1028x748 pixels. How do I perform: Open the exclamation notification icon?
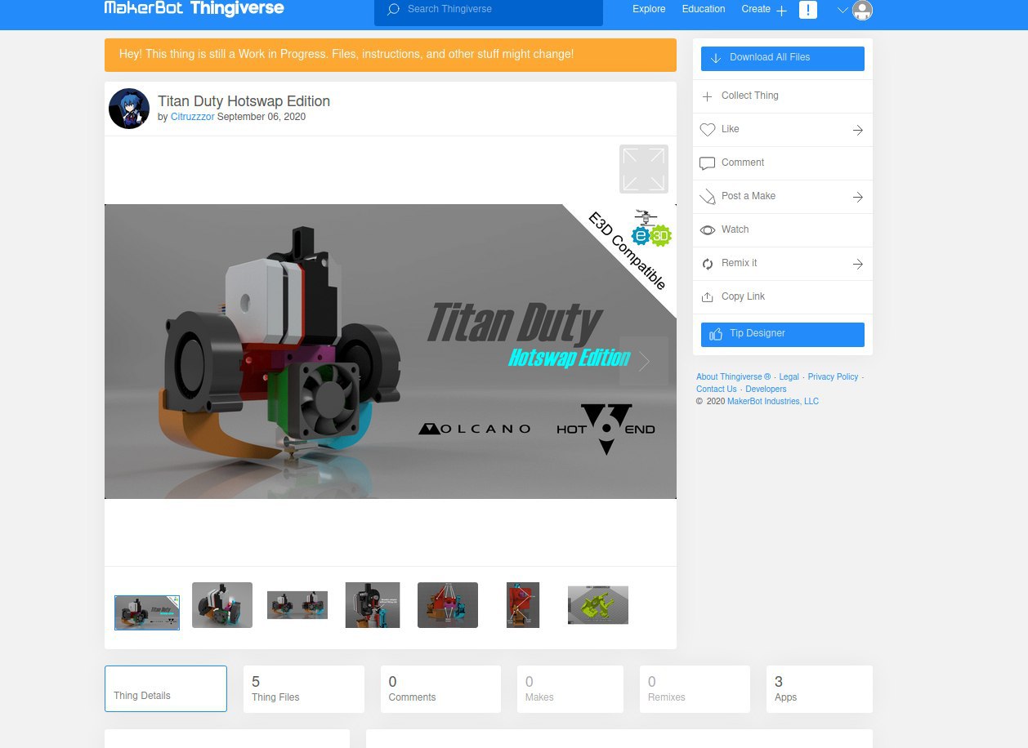coord(808,10)
